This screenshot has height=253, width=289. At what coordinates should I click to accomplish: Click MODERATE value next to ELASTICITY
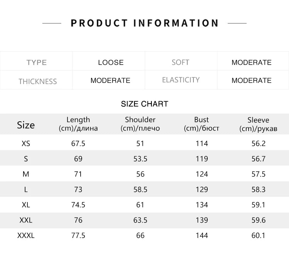pyautogui.click(x=251, y=80)
